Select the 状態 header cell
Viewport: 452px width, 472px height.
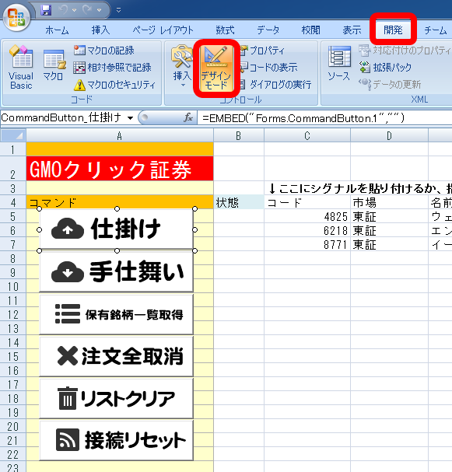pyautogui.click(x=239, y=202)
